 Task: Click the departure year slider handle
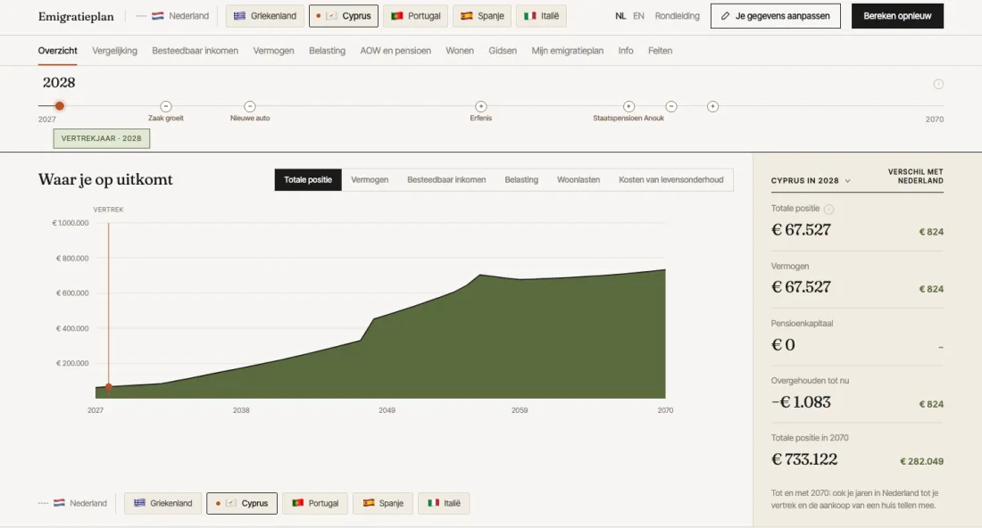(60, 106)
